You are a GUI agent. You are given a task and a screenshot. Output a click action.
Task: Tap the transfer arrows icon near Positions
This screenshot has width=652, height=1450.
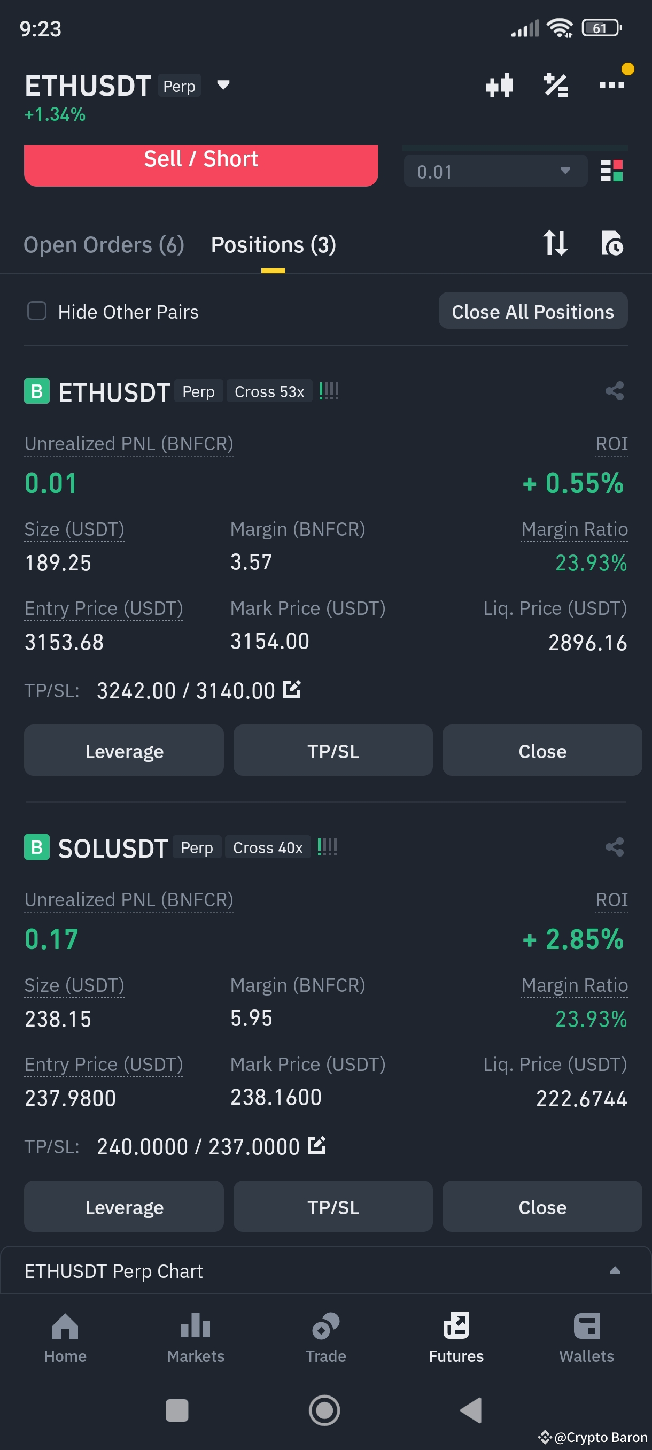click(555, 244)
